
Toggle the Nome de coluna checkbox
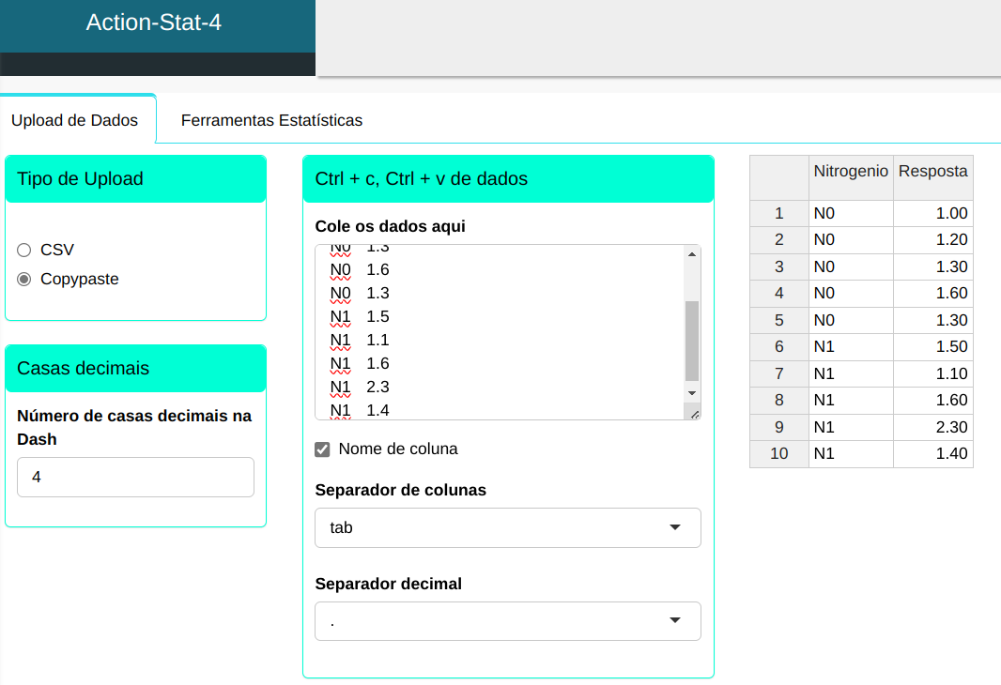point(322,449)
